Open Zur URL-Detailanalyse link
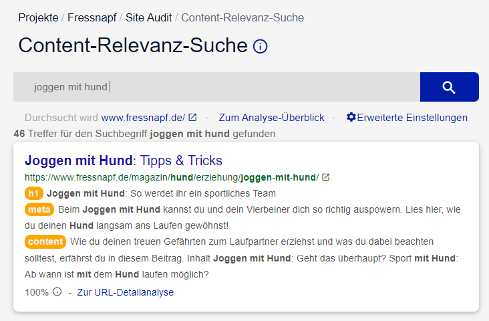Viewport: 489px width, 321px height. pyautogui.click(x=126, y=292)
